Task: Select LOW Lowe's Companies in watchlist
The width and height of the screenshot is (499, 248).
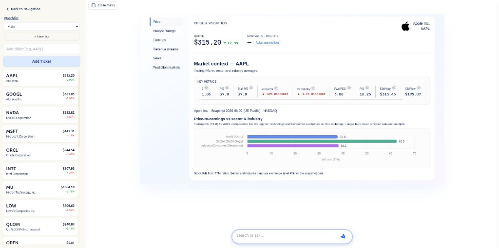Action: pos(40,208)
